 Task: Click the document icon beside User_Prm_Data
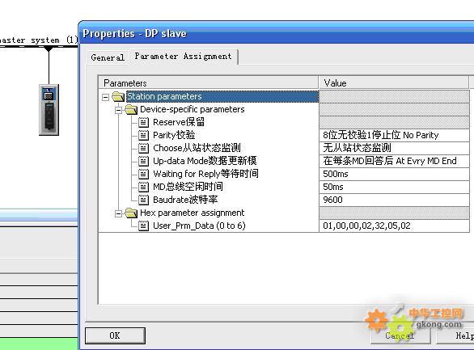pyautogui.click(x=144, y=226)
